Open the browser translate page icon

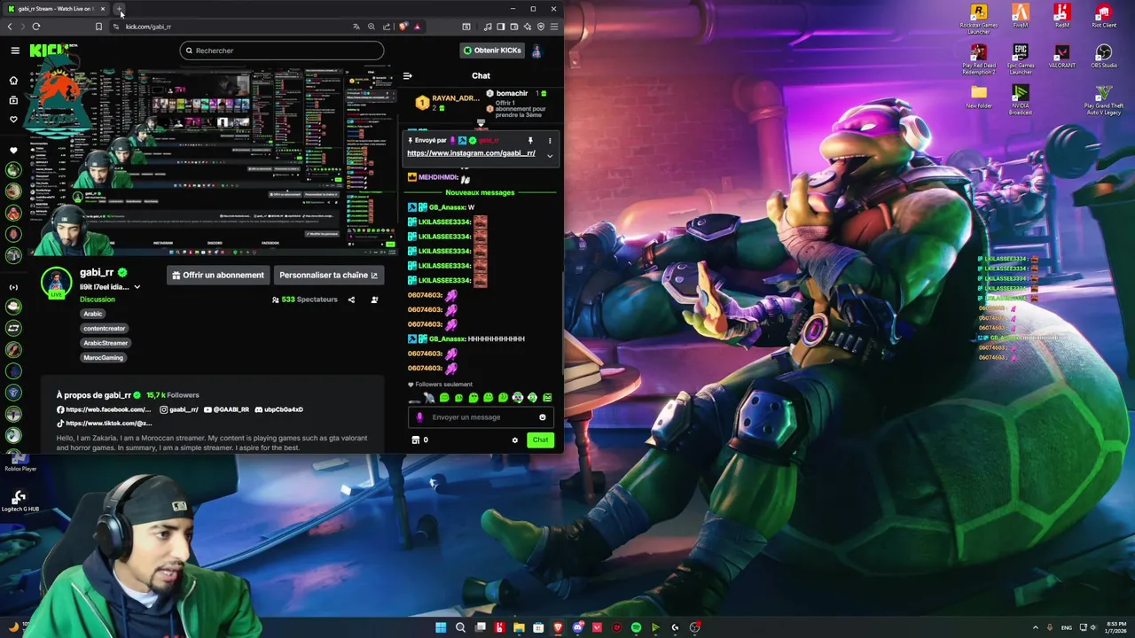356,27
